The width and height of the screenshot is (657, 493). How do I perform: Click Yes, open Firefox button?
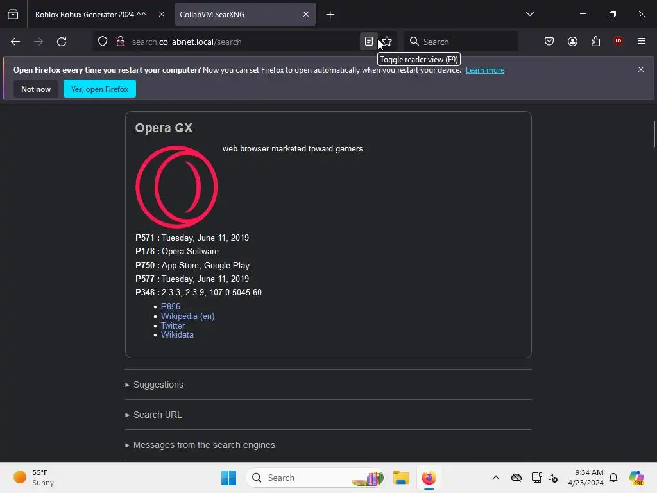[x=99, y=89]
